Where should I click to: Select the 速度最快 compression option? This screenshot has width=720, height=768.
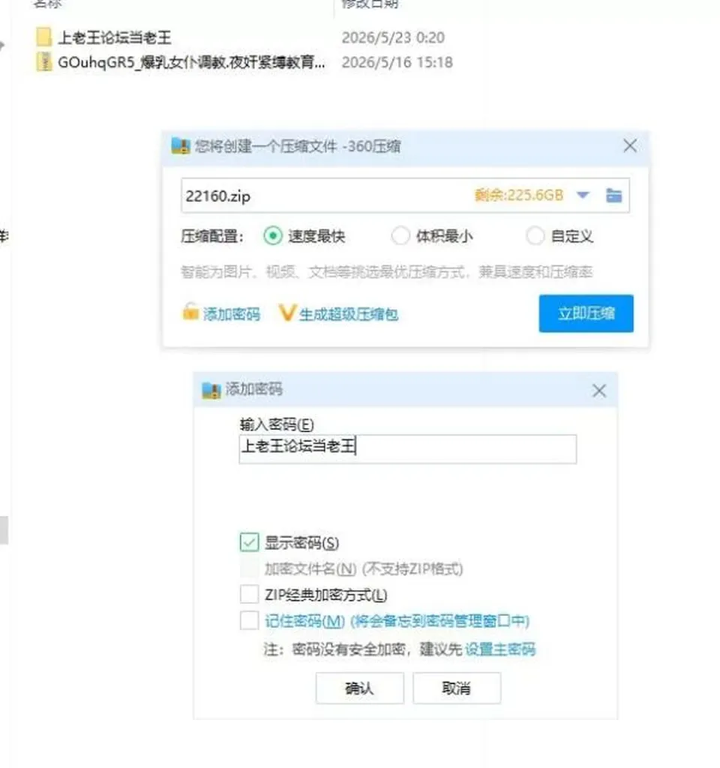point(273,236)
